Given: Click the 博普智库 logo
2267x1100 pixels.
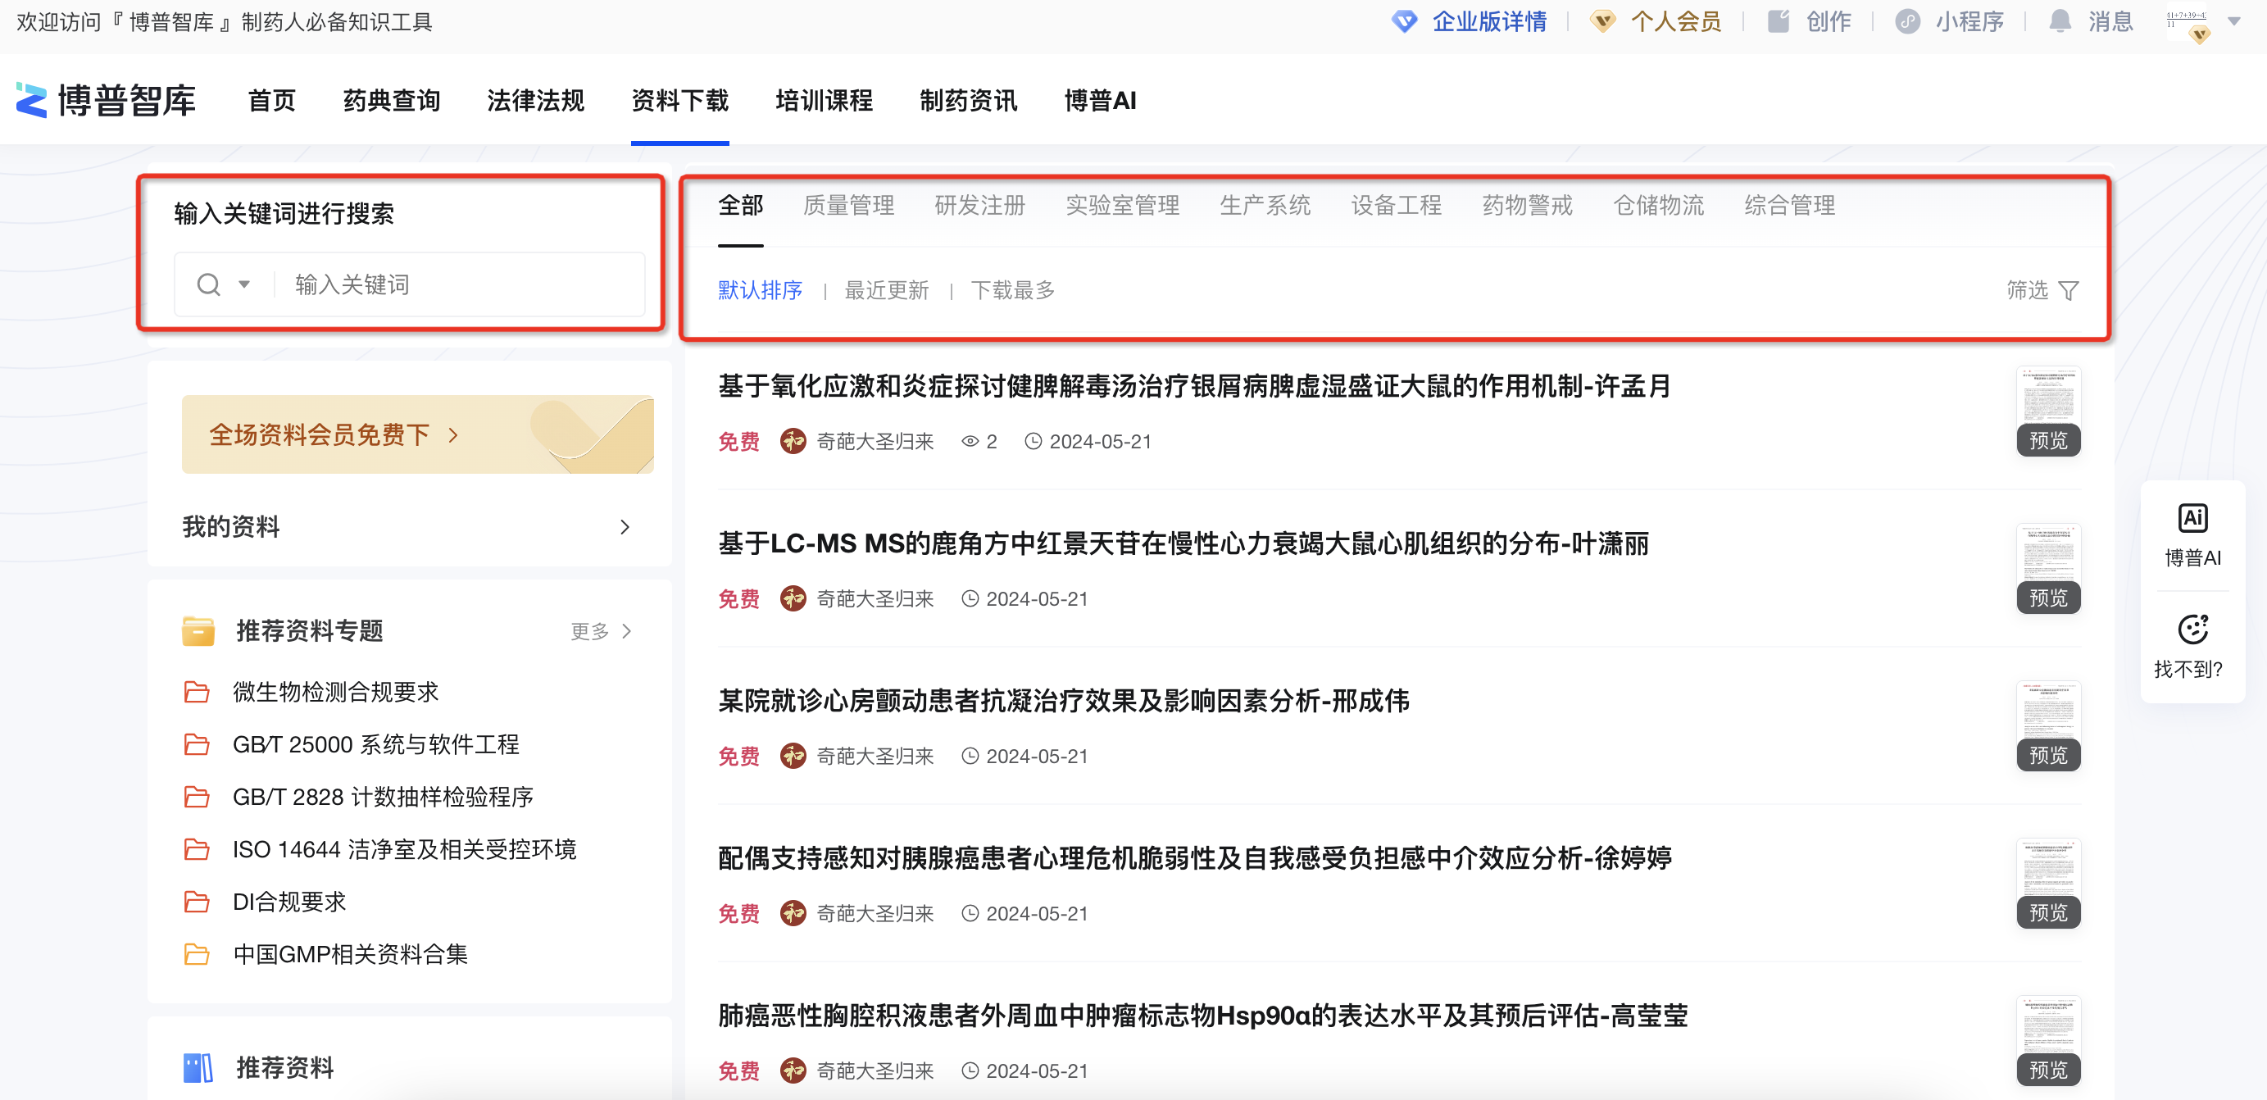Looking at the screenshot, I should [106, 100].
